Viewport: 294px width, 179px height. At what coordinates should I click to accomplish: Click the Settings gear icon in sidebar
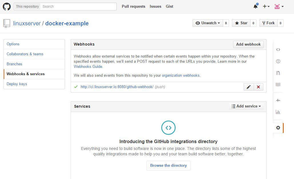click(x=278, y=128)
